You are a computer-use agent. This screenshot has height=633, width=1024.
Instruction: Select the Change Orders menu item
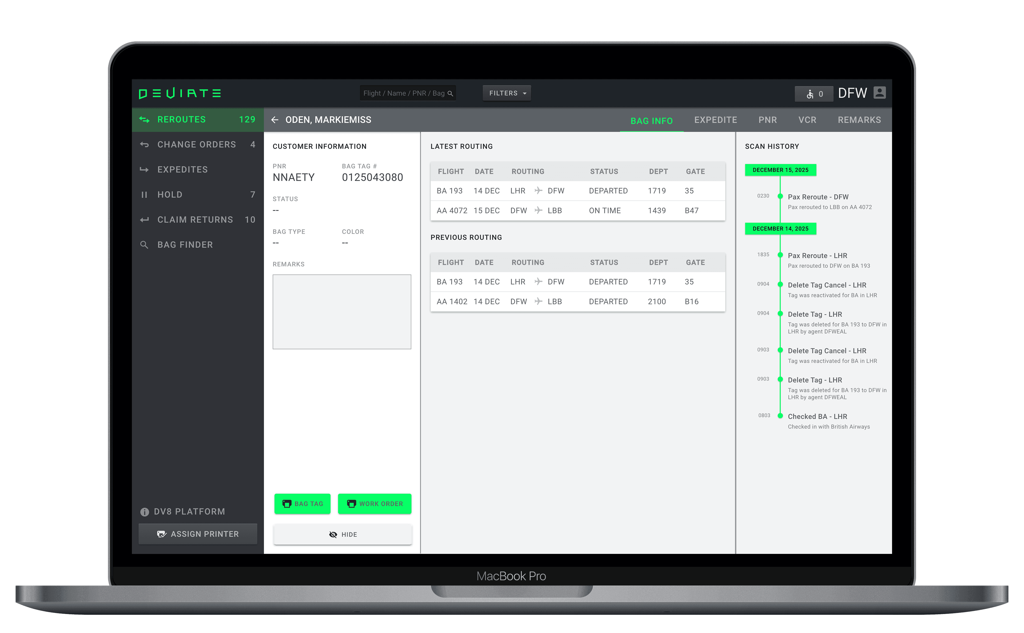pos(196,145)
